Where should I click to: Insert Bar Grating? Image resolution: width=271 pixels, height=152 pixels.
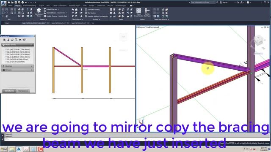90,13
